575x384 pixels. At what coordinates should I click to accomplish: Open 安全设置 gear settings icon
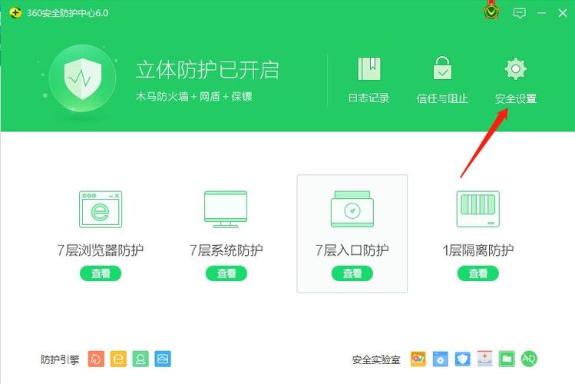tap(516, 68)
